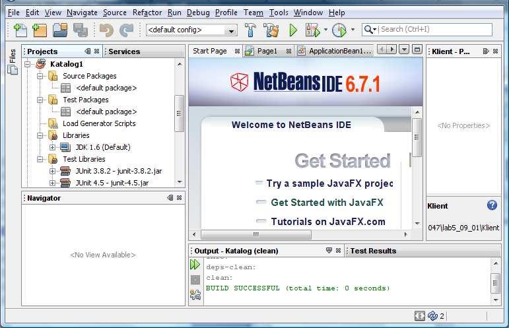Click the re-run green double arrow in Output
This screenshot has height=328, width=509.
195,265
